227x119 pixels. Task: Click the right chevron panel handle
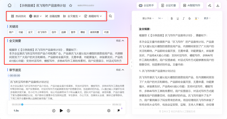132,66
